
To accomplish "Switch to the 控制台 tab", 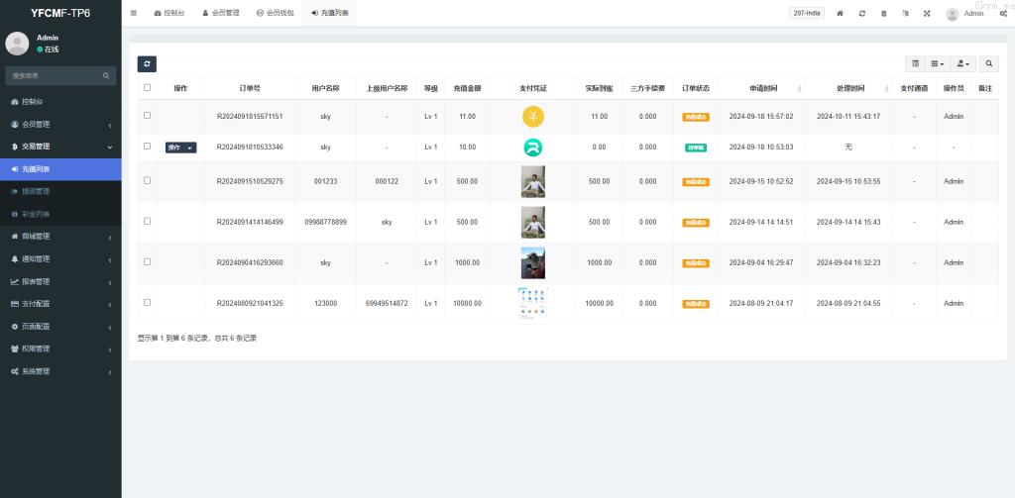I will point(169,13).
